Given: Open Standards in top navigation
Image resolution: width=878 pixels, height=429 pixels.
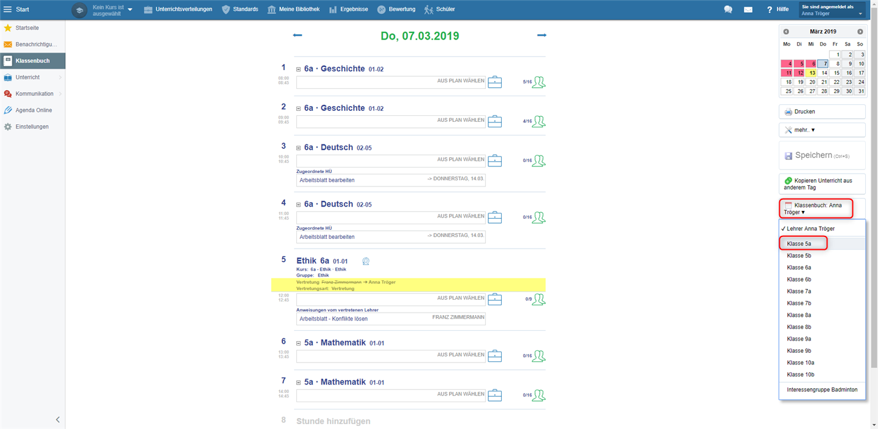Looking at the screenshot, I should [240, 10].
